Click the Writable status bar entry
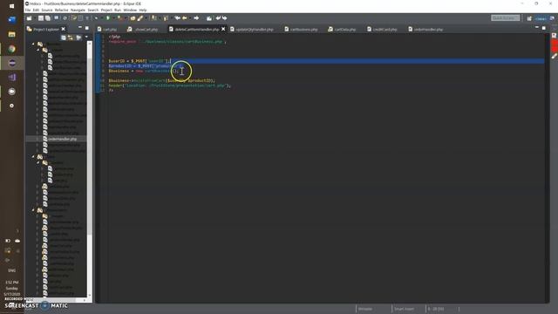 [365, 309]
